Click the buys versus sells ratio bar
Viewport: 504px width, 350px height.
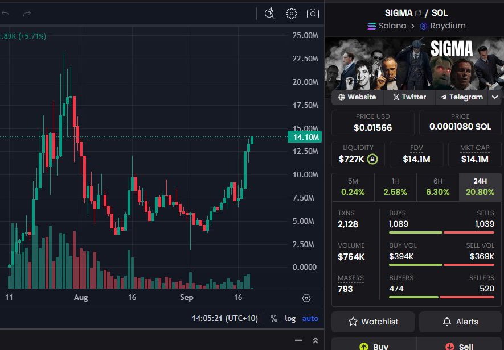[442, 232]
